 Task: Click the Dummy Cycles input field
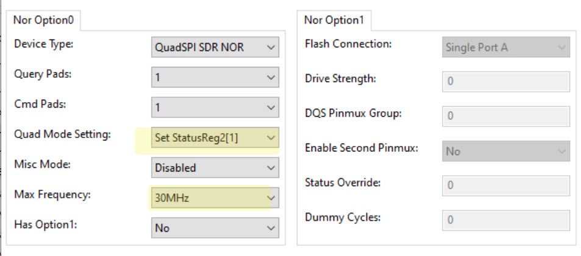506,220
